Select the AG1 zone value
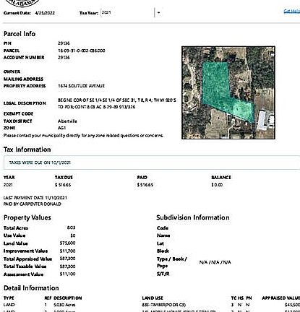 click(61, 128)
